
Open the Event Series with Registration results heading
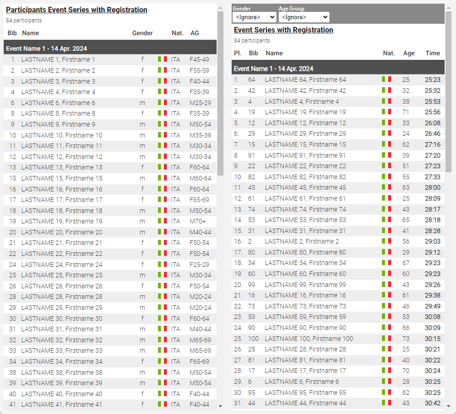coord(283,30)
